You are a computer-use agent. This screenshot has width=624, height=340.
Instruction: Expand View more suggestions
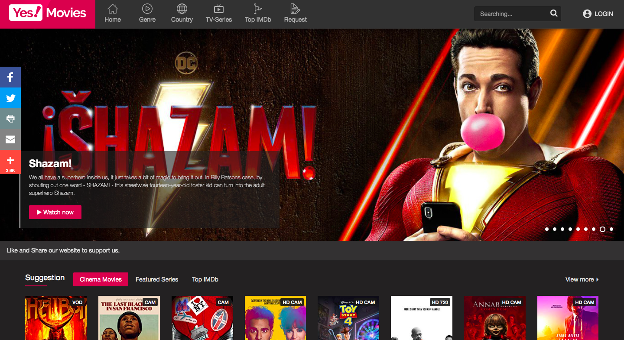582,279
